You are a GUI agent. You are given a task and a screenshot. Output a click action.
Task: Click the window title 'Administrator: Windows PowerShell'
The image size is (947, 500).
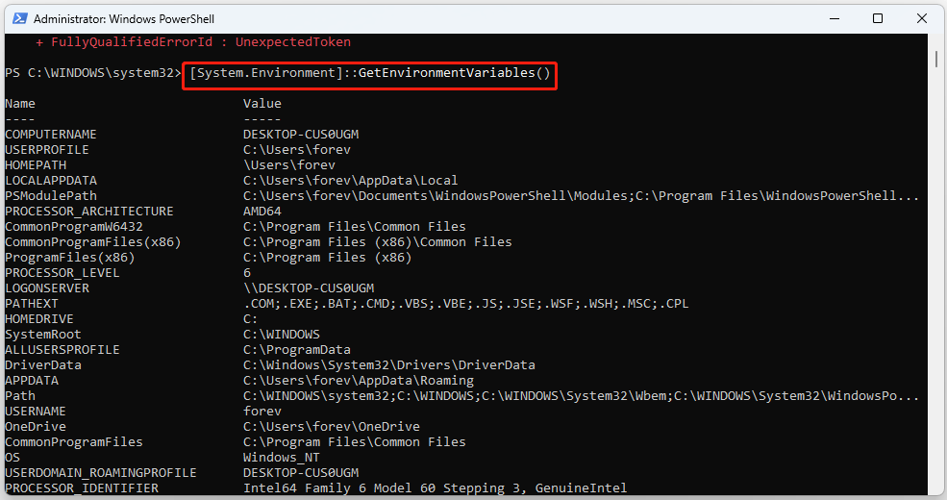(x=124, y=18)
